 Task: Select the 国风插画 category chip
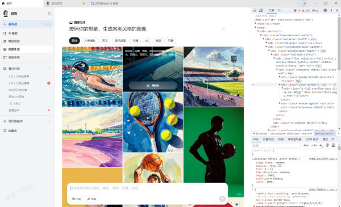pos(120,41)
